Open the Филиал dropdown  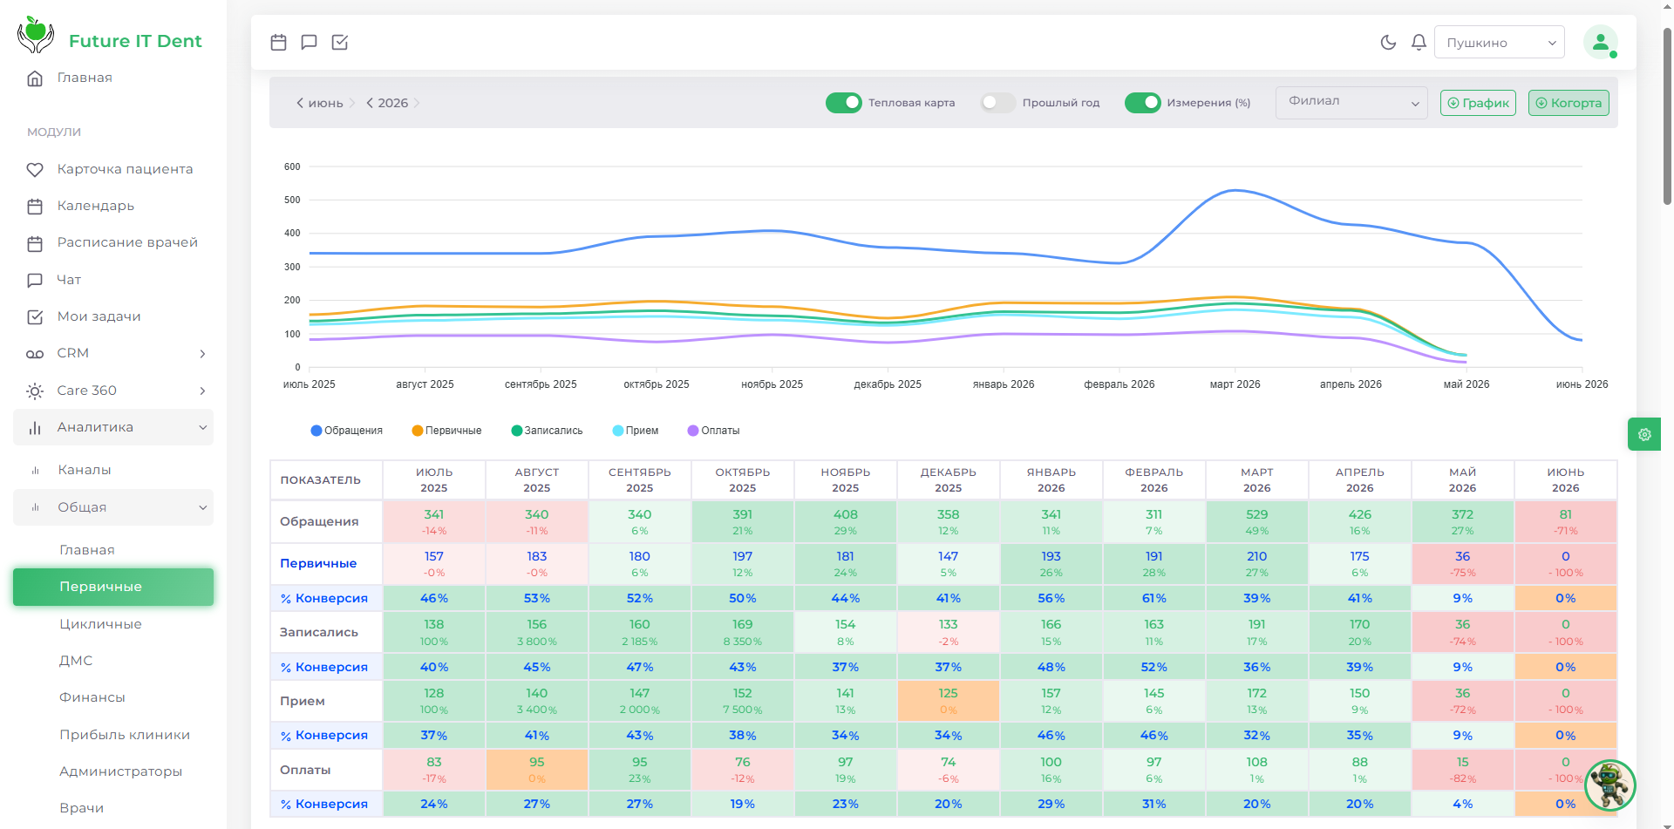coord(1351,103)
